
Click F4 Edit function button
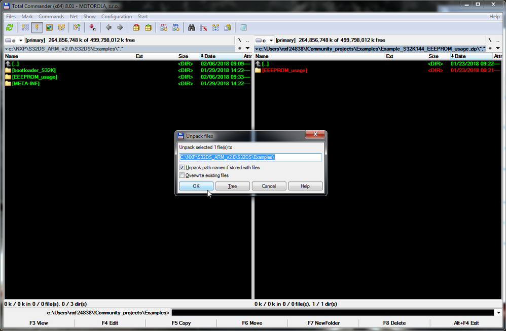[110, 323]
